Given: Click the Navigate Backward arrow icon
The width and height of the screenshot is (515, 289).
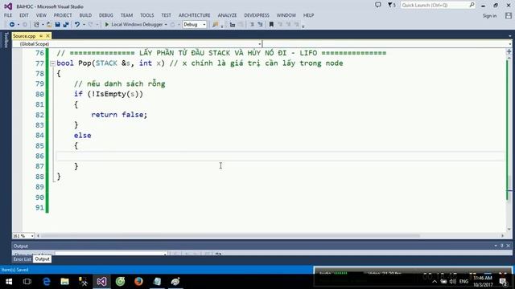Looking at the screenshot, I should coord(12,25).
